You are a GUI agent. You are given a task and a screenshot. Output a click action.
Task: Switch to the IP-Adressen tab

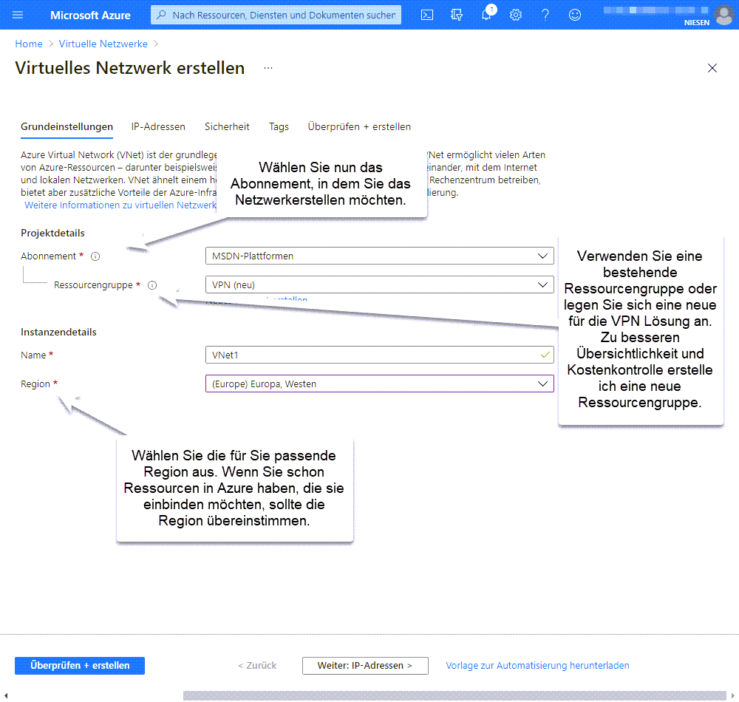coord(158,127)
